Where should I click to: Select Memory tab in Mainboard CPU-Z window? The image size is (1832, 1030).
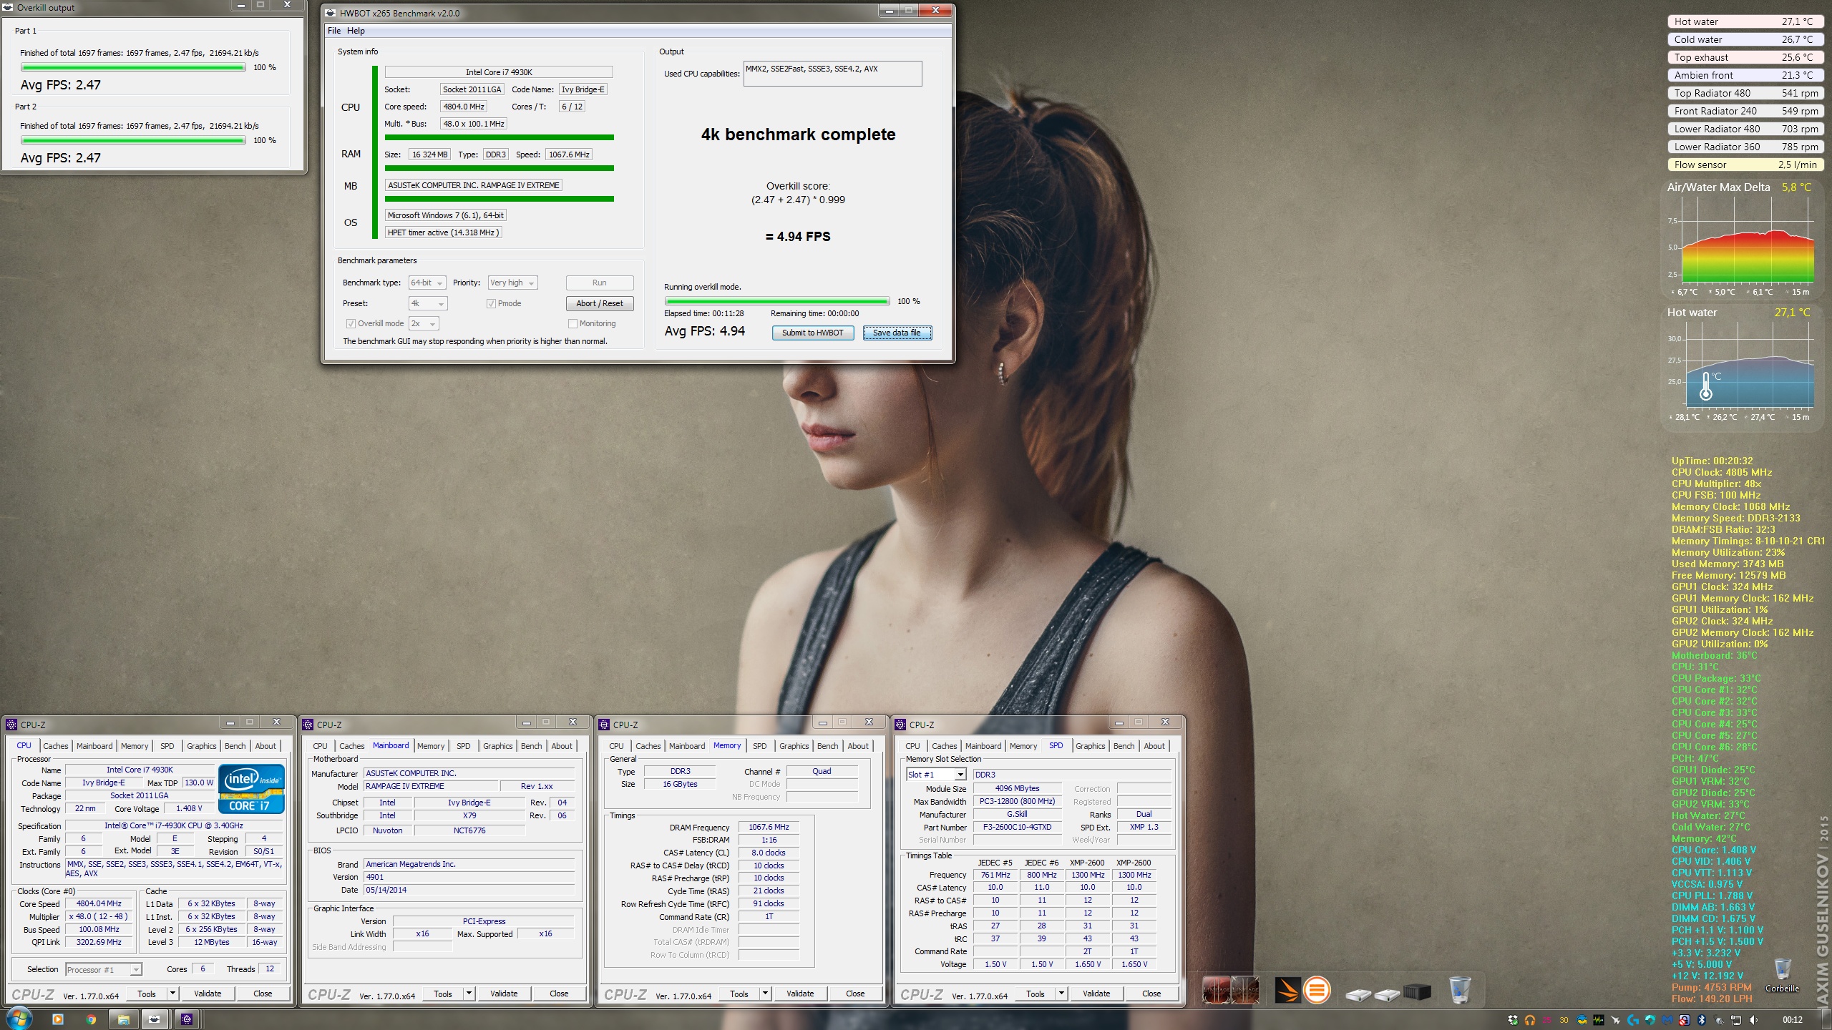[431, 746]
